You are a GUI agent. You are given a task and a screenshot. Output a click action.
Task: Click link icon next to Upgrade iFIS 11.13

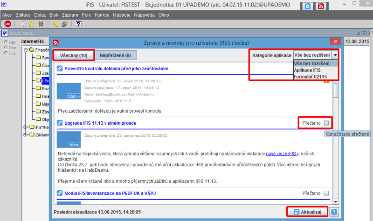pyautogui.click(x=60, y=123)
